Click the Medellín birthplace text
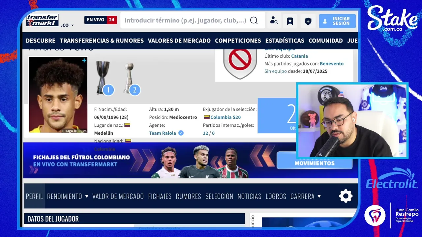Screen dimensions: 422x237 pyautogui.click(x=104, y=133)
